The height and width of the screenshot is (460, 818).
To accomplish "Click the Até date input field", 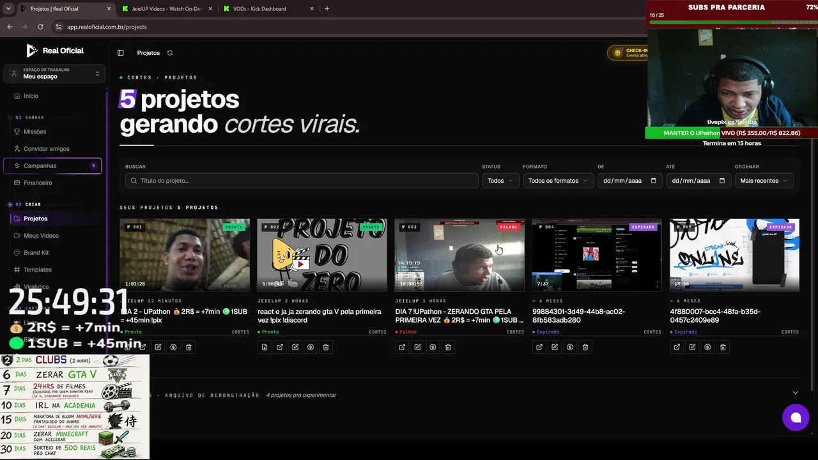I will tap(698, 181).
